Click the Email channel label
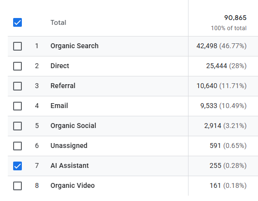Viewport: 258px width, 201px height. 59,106
